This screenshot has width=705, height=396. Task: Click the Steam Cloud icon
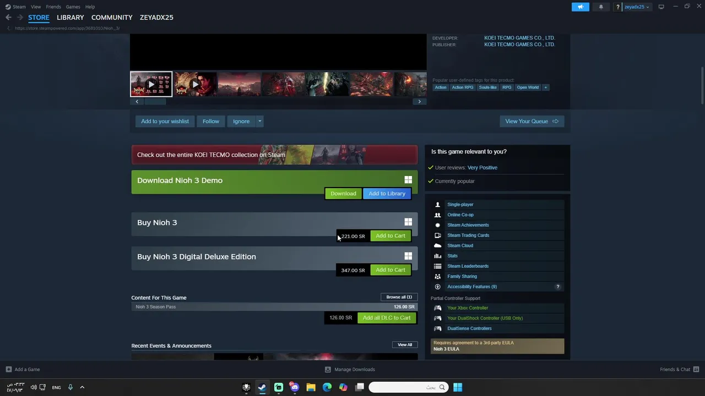pos(438,246)
